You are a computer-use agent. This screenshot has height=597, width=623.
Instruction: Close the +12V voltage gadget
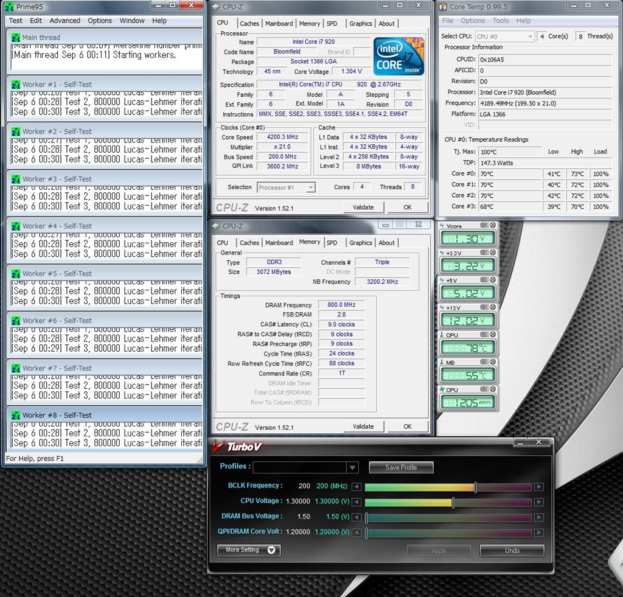(493, 307)
